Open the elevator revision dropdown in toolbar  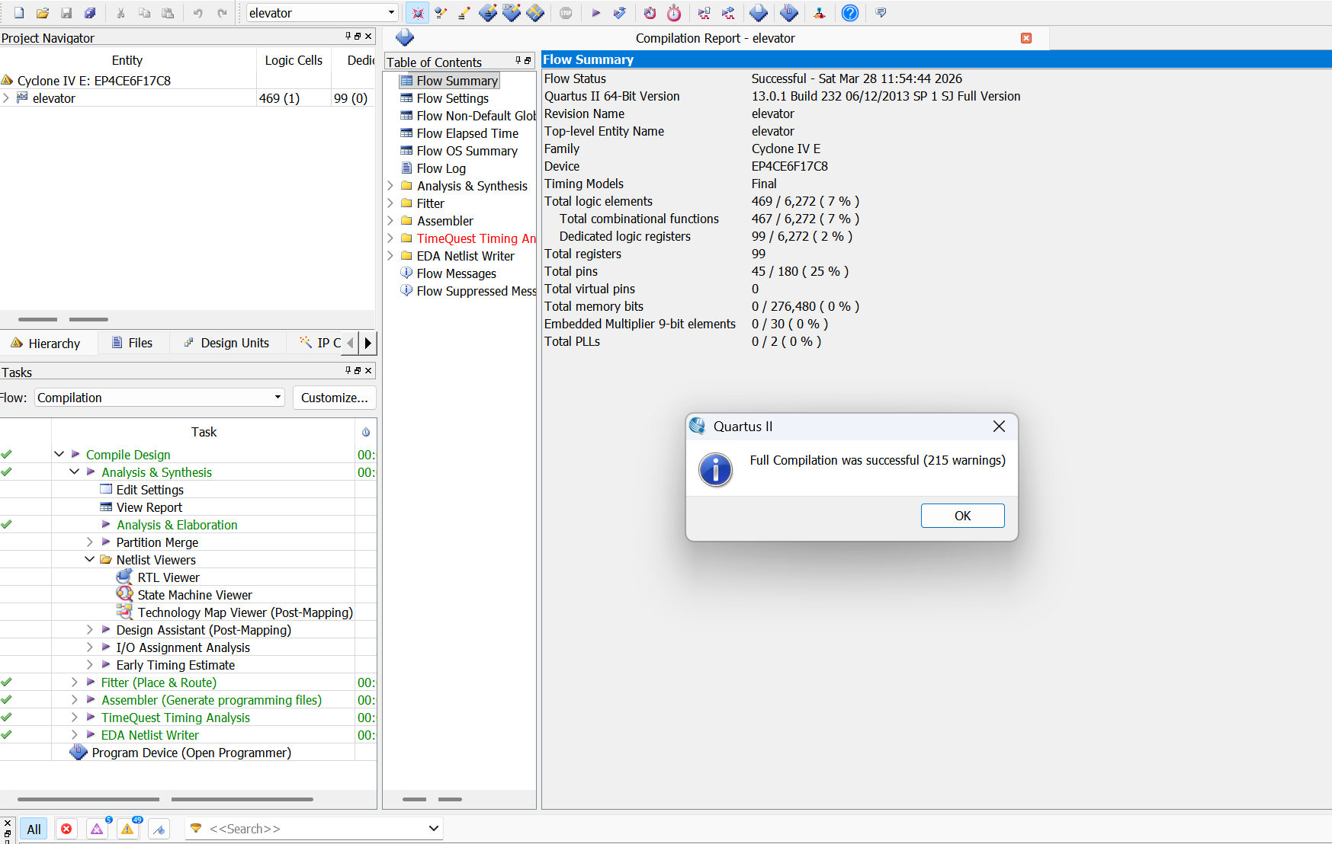(391, 13)
